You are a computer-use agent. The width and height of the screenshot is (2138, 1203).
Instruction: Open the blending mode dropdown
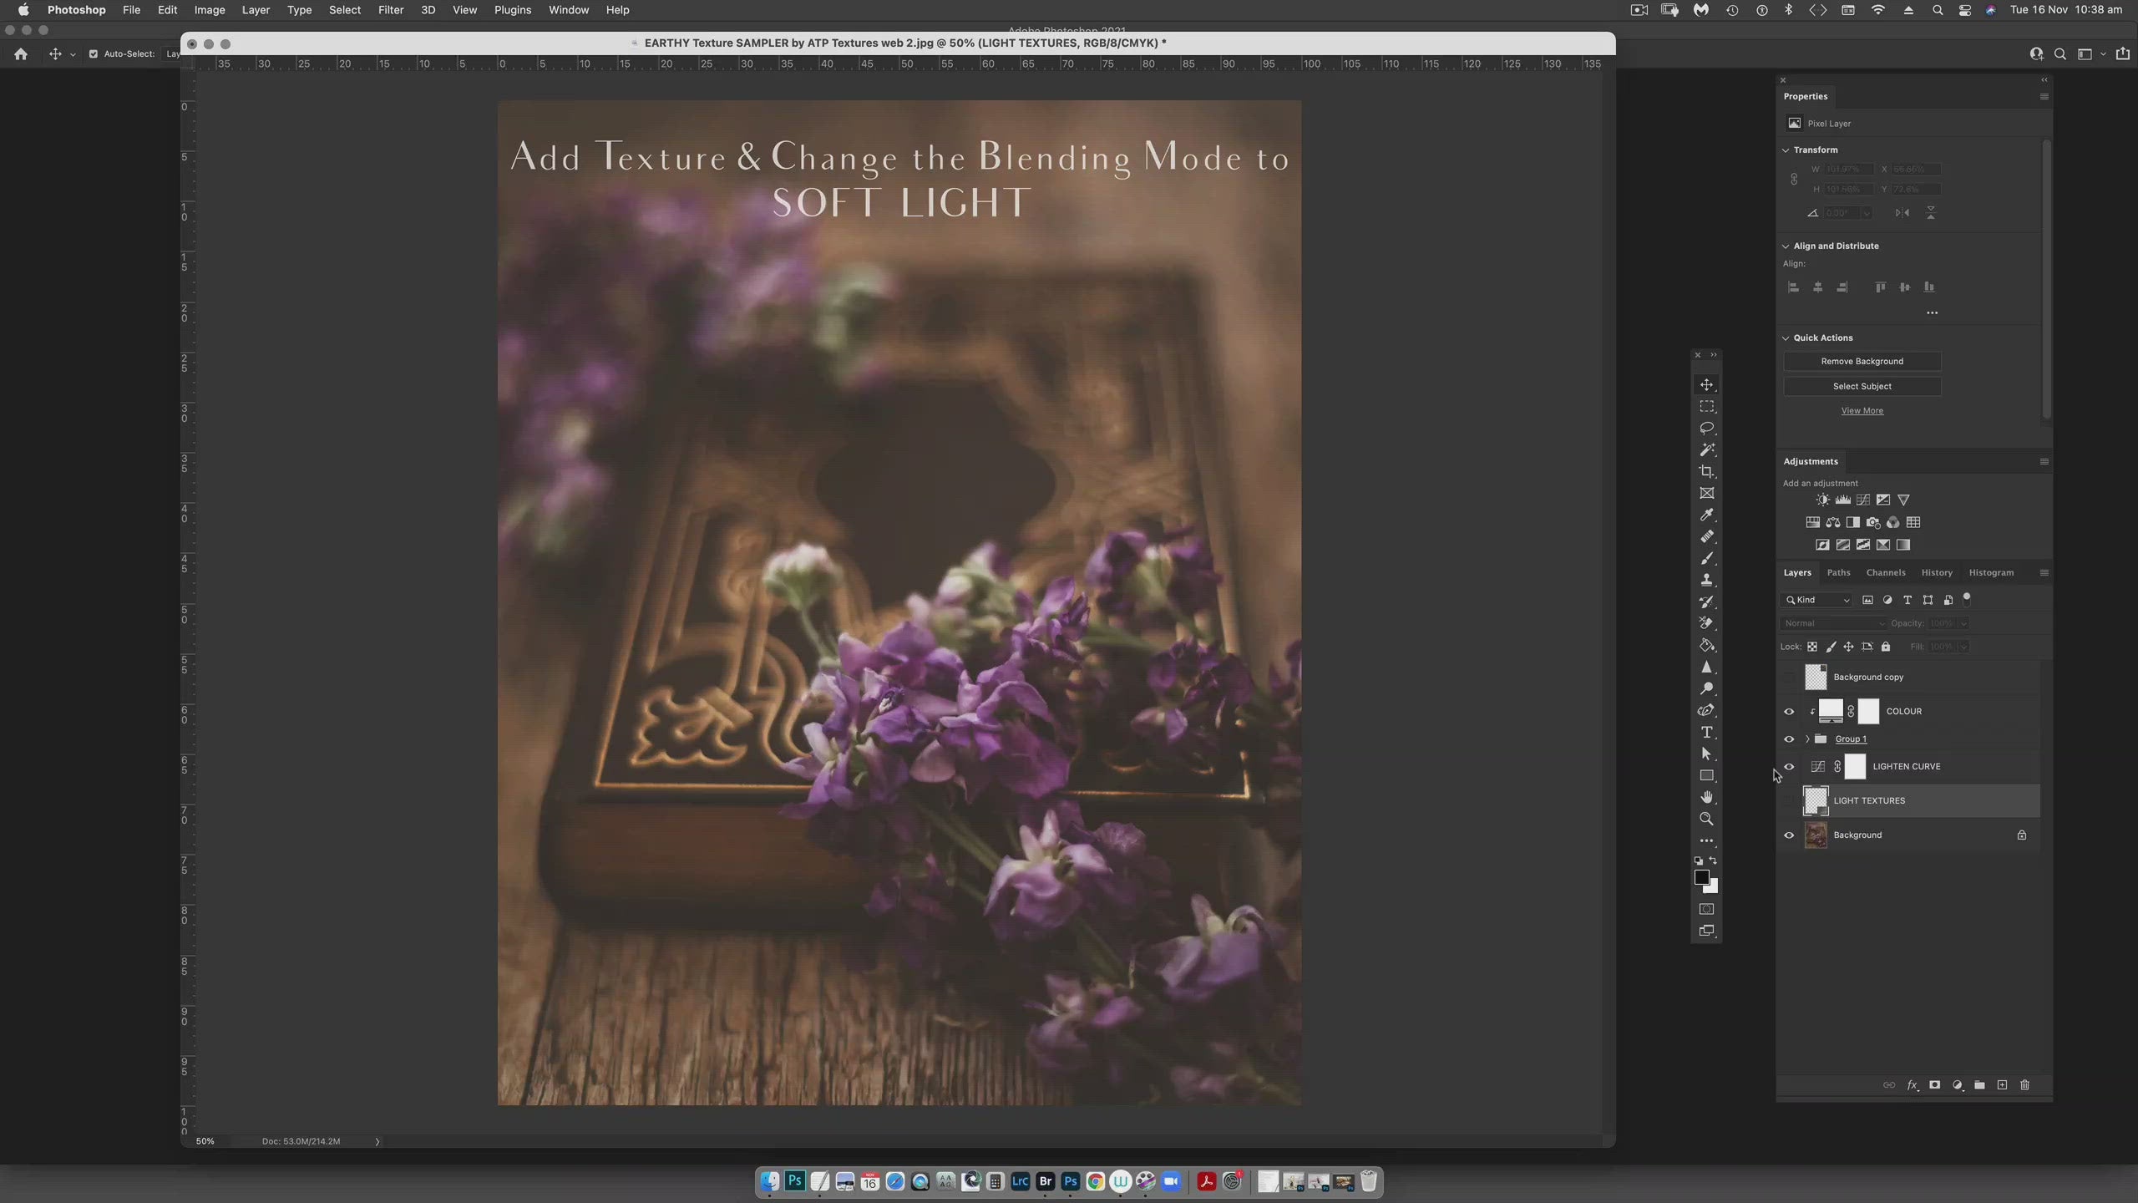tap(1831, 622)
